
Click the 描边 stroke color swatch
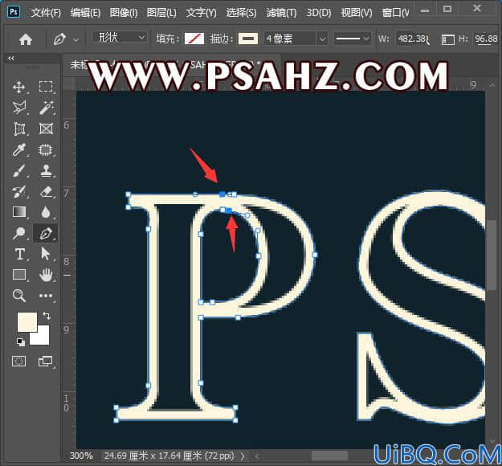click(x=248, y=39)
